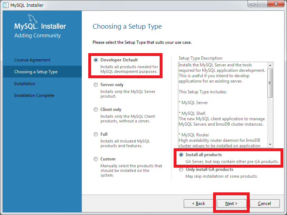
Task: Click the '* MySQL Shell' line in description
Action: coord(192,113)
